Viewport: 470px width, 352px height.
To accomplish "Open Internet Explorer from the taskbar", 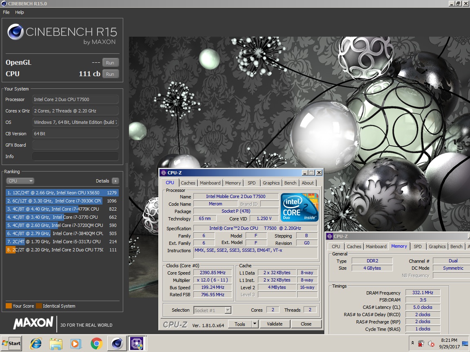I will (35, 343).
